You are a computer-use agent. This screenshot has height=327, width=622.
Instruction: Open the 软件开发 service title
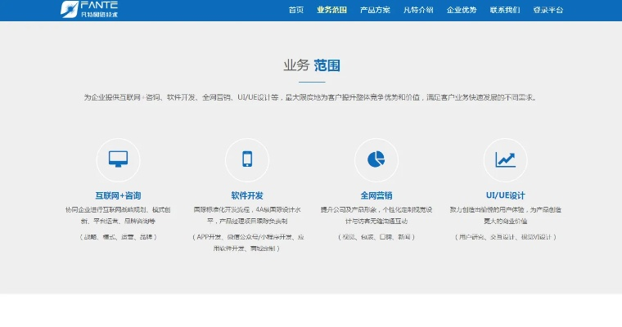tap(246, 196)
